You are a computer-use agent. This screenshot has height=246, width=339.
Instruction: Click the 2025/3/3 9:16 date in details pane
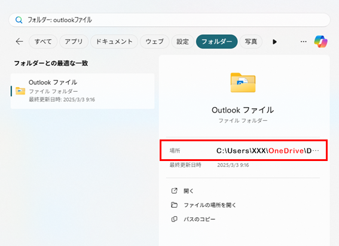[x=233, y=165]
